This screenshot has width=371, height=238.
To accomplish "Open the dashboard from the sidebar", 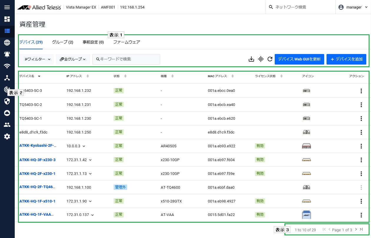I will (7, 19).
